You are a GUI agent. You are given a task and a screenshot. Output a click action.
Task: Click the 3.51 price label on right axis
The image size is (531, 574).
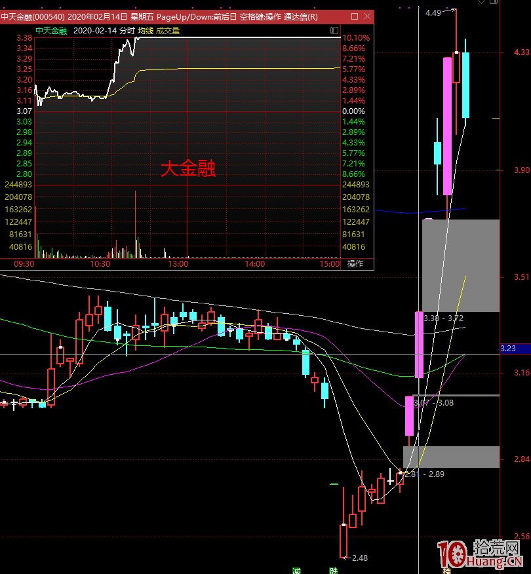[521, 277]
